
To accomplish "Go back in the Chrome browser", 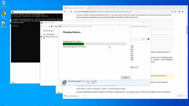I will click(x=65, y=11).
